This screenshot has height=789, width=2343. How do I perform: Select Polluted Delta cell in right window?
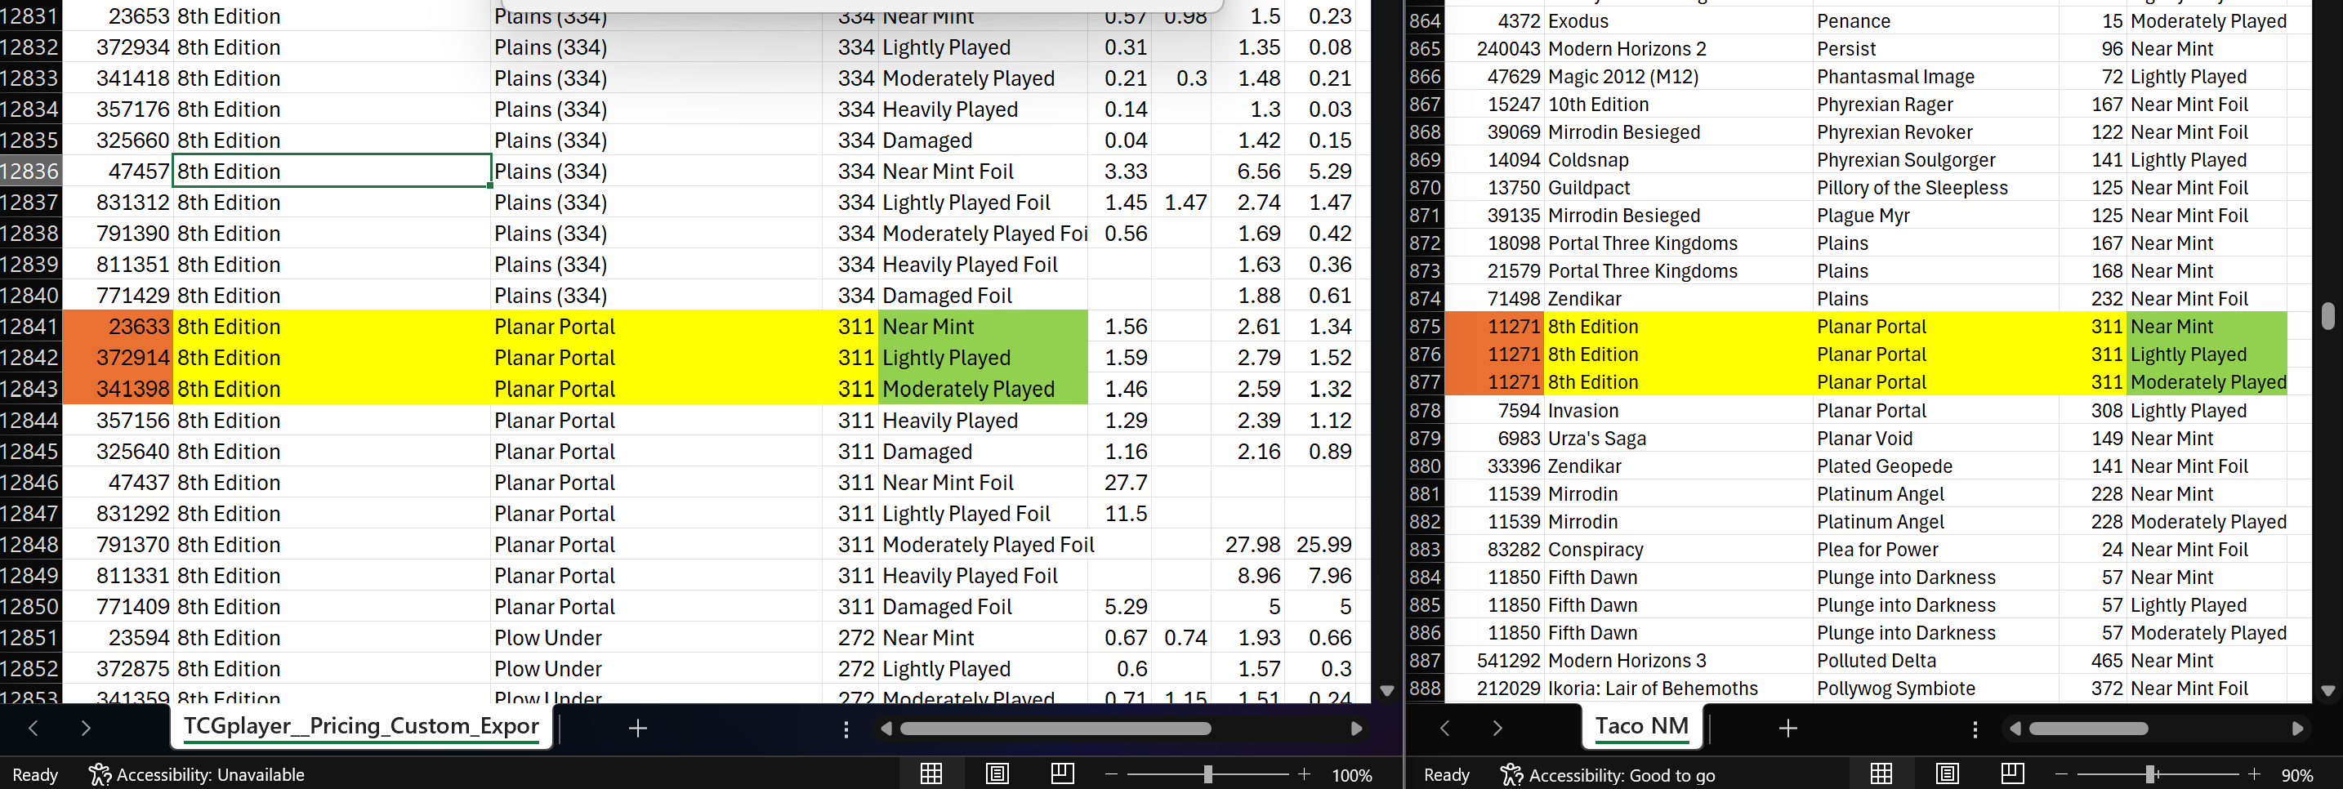(x=1935, y=660)
